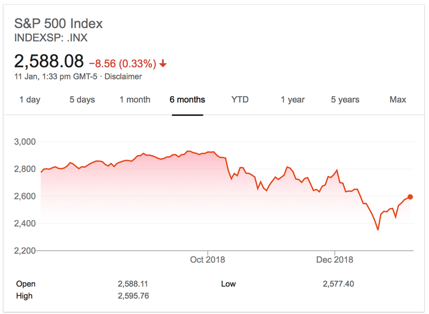This screenshot has height=314, width=429.
Task: Click the S&P 500 Index title
Action: tap(58, 24)
